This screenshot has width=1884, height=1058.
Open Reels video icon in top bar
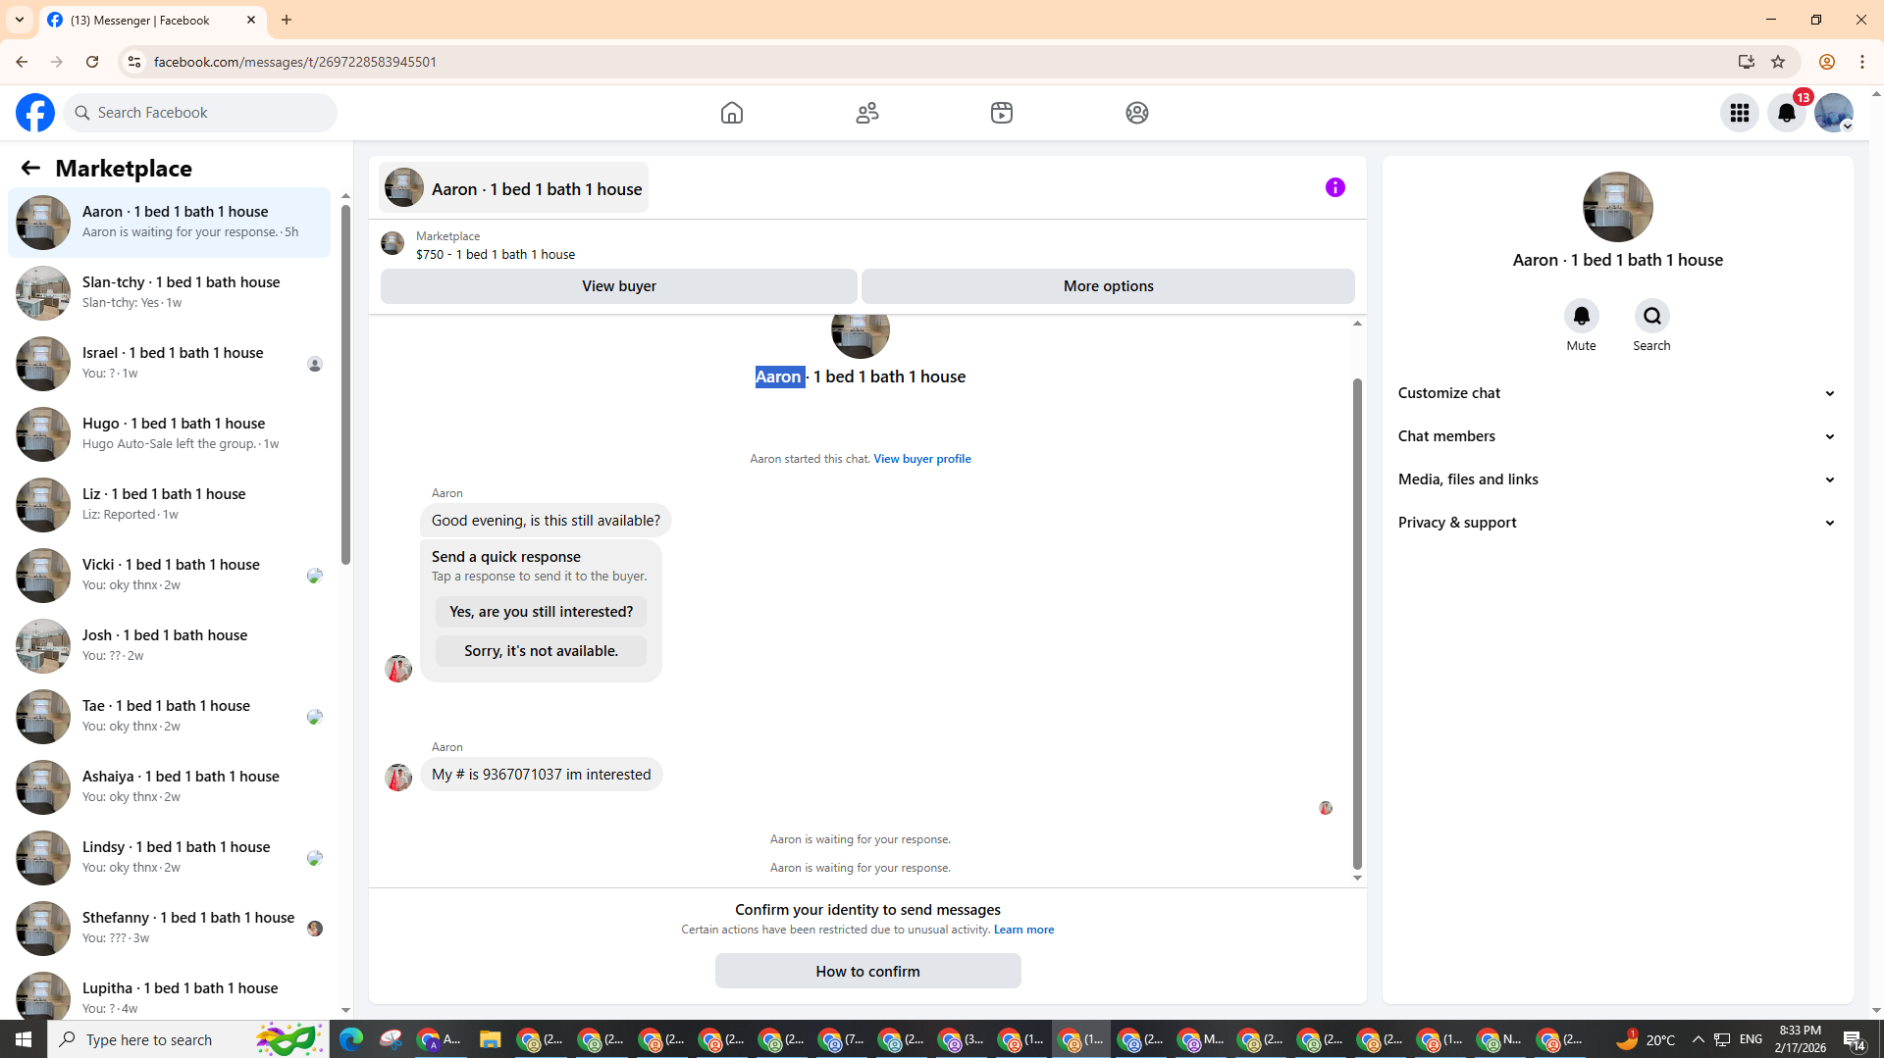1002,113
